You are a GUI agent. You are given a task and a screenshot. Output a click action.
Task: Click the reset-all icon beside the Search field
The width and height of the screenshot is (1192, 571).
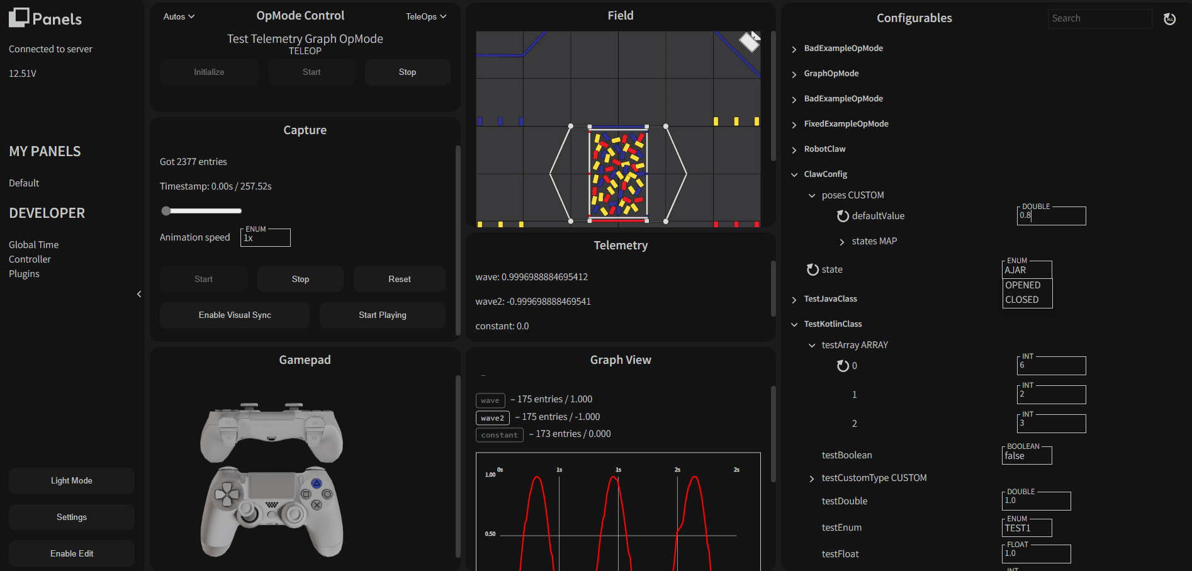pos(1169,19)
